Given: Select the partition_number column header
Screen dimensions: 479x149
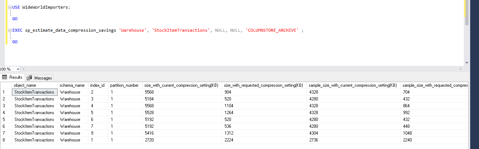Looking at the screenshot, I should pyautogui.click(x=124, y=85).
